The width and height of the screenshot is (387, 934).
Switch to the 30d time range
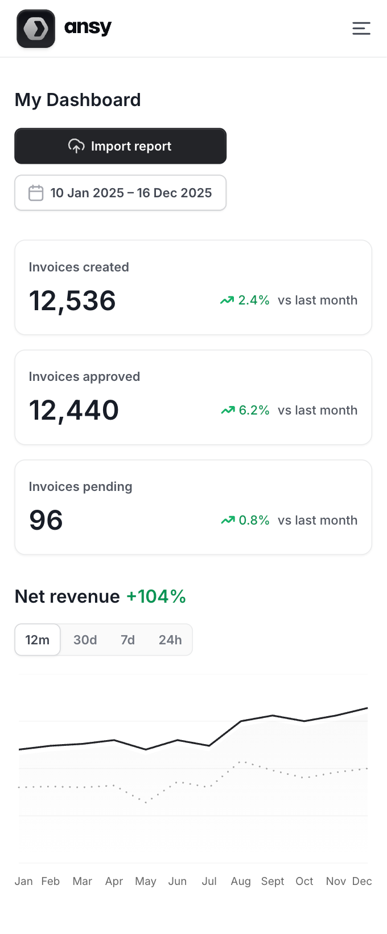coord(85,640)
